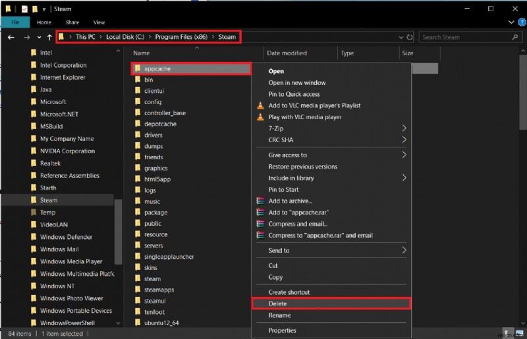Expand the ribbon chevron
This screenshot has width=527, height=339.
pyautogui.click(x=511, y=22)
